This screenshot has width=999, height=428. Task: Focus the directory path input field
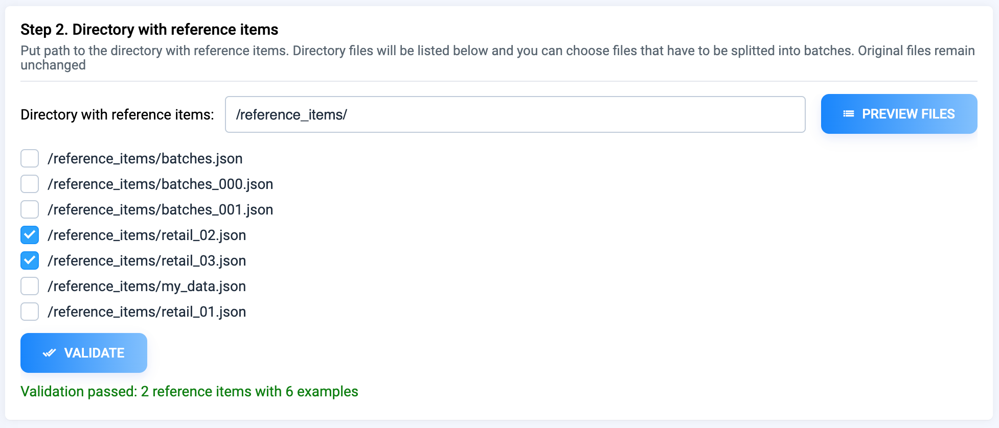515,114
